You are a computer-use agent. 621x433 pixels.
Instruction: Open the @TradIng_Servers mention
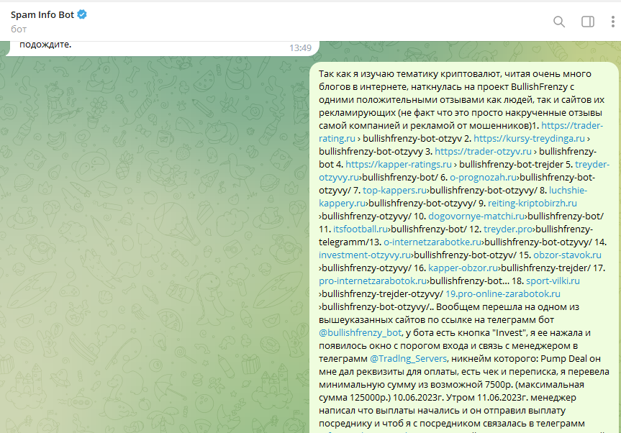pyautogui.click(x=408, y=359)
